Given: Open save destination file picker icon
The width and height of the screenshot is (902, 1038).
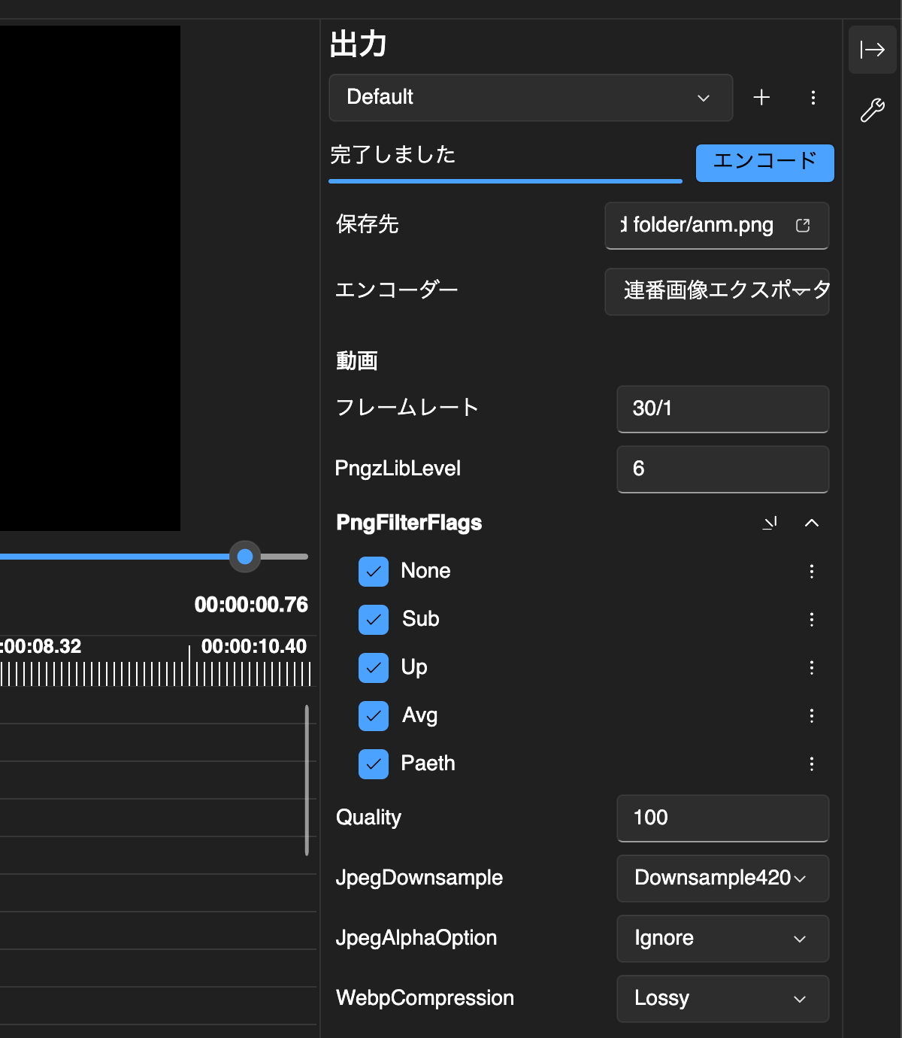Looking at the screenshot, I should point(803,226).
